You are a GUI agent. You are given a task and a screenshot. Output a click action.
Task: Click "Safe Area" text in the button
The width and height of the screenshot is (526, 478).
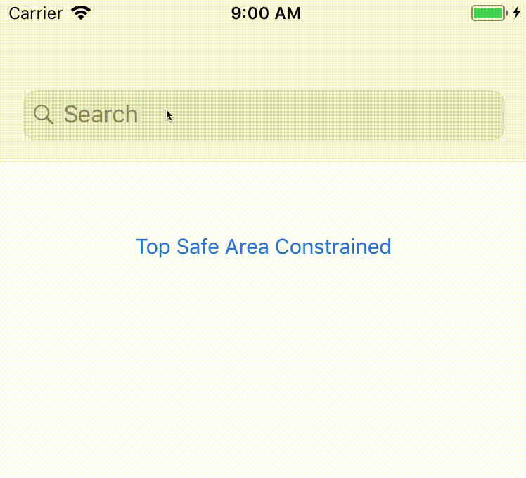coord(223,247)
